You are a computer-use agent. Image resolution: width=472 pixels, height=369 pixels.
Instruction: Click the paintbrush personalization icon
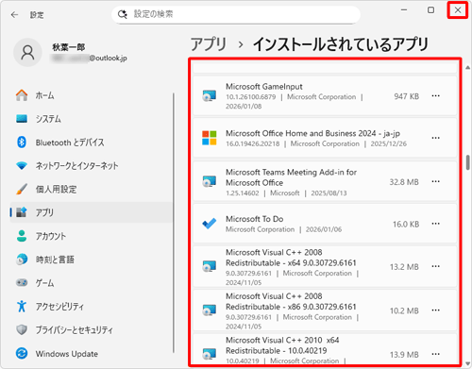tap(22, 189)
